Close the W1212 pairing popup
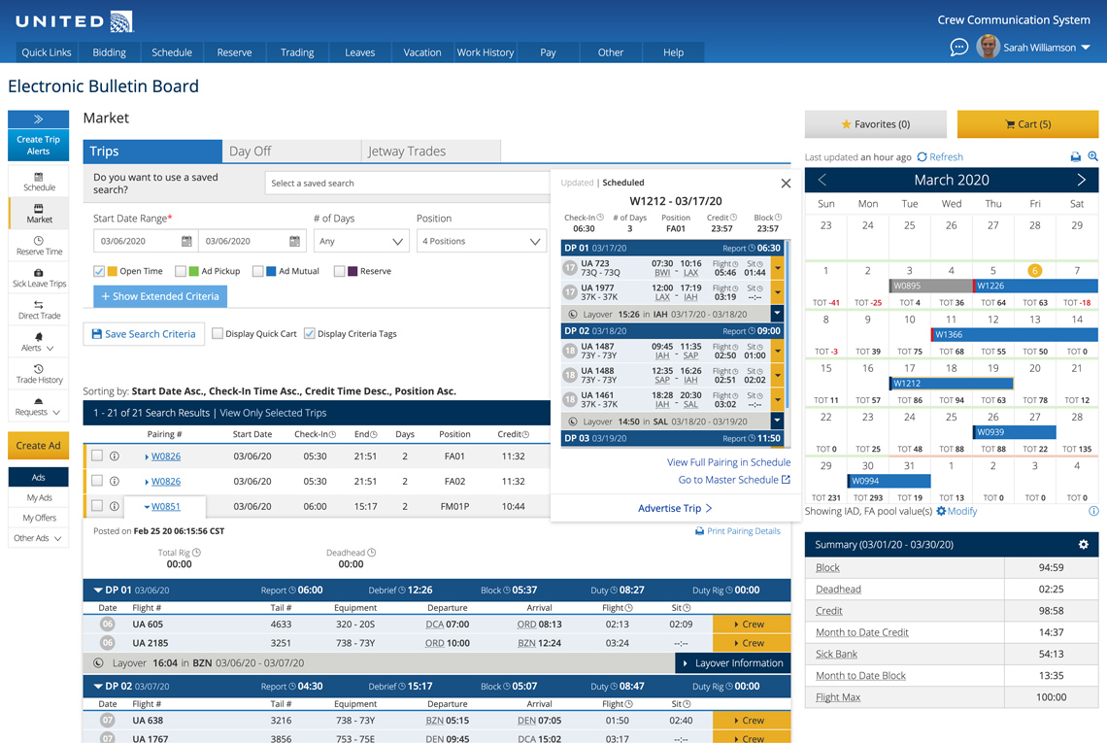The width and height of the screenshot is (1107, 743). point(786,184)
